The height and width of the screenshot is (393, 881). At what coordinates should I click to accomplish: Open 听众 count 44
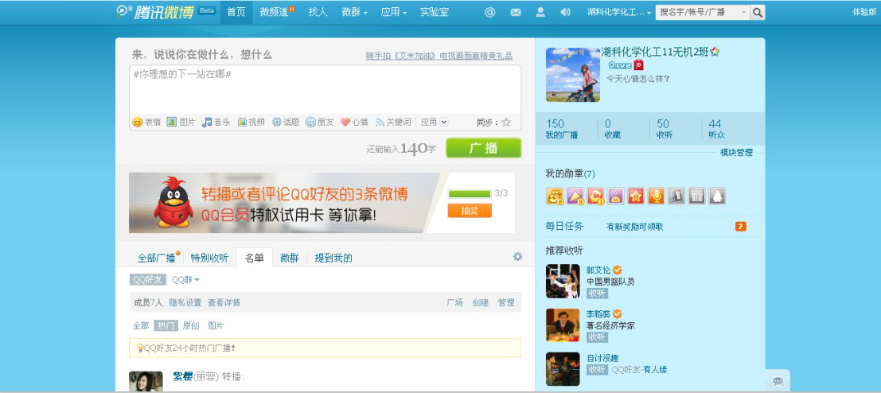(716, 129)
